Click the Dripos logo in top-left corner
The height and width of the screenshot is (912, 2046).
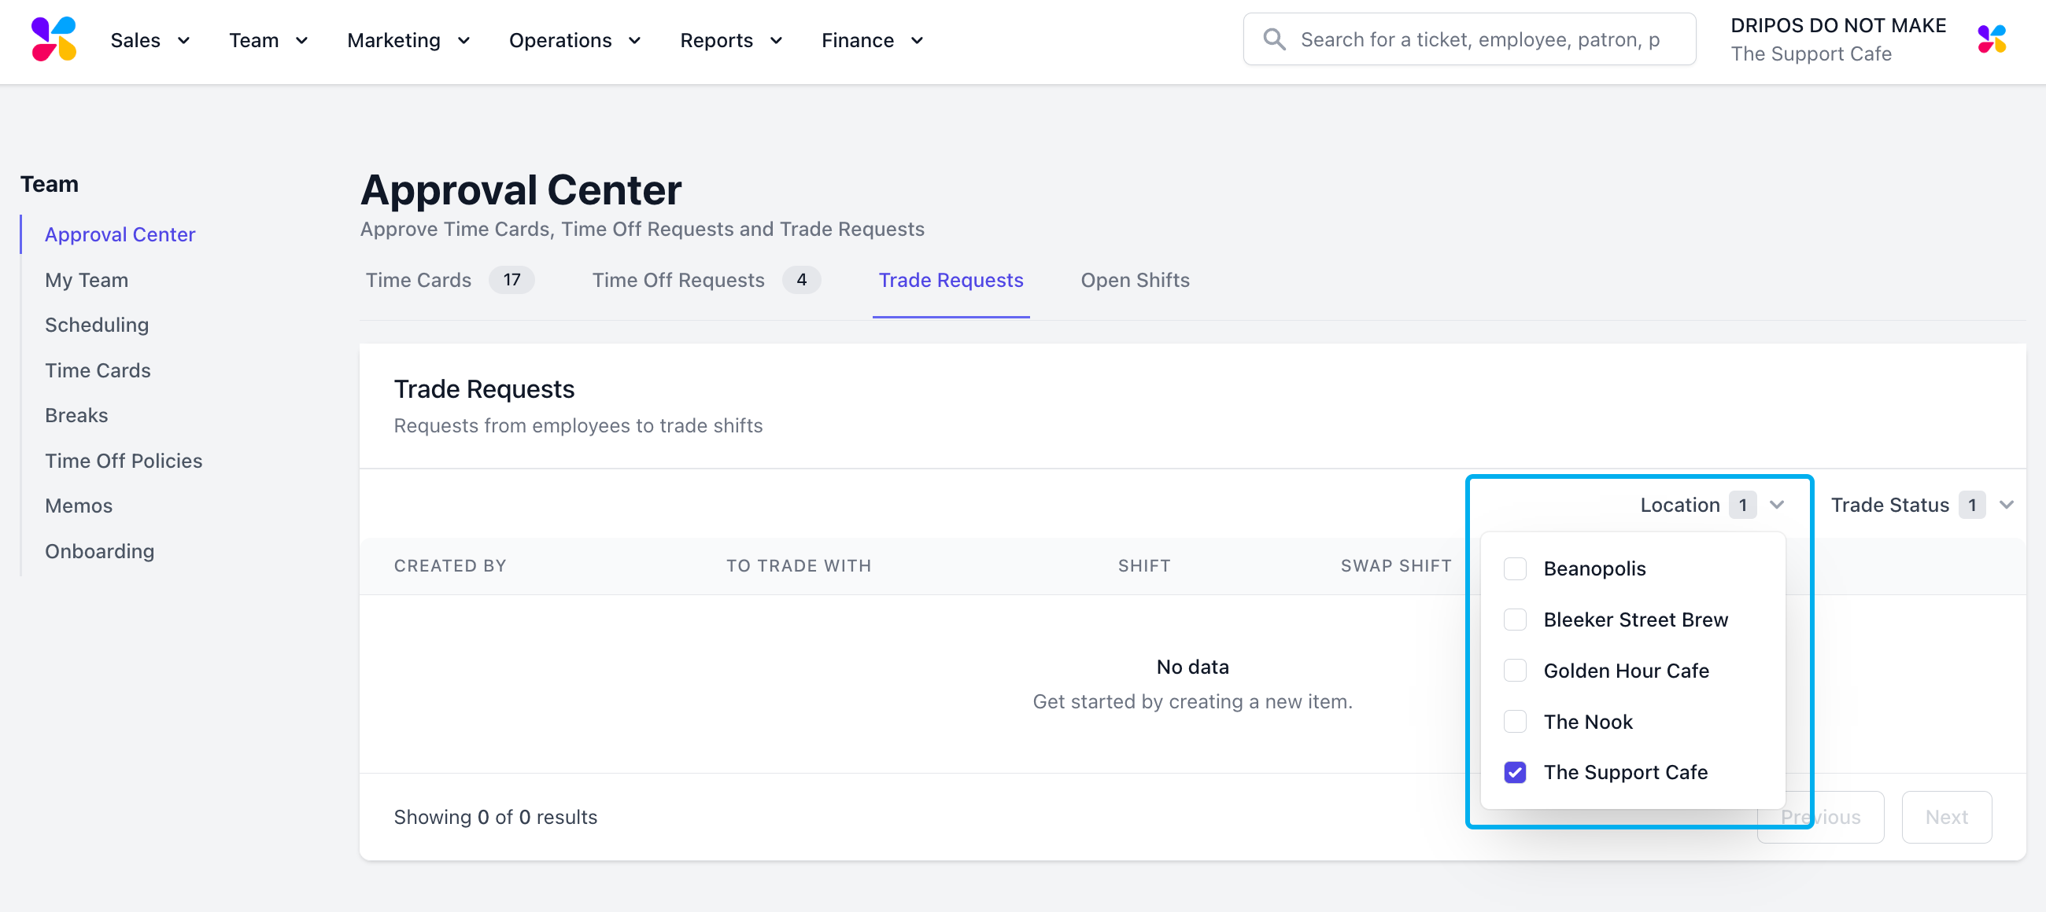pos(54,39)
